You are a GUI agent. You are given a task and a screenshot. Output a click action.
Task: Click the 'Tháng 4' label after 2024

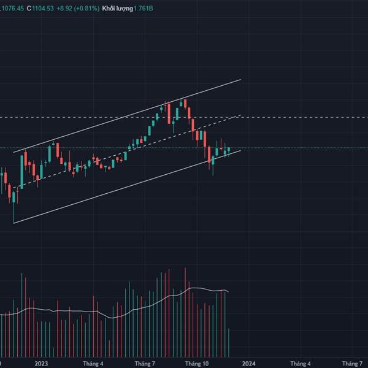click(x=301, y=364)
